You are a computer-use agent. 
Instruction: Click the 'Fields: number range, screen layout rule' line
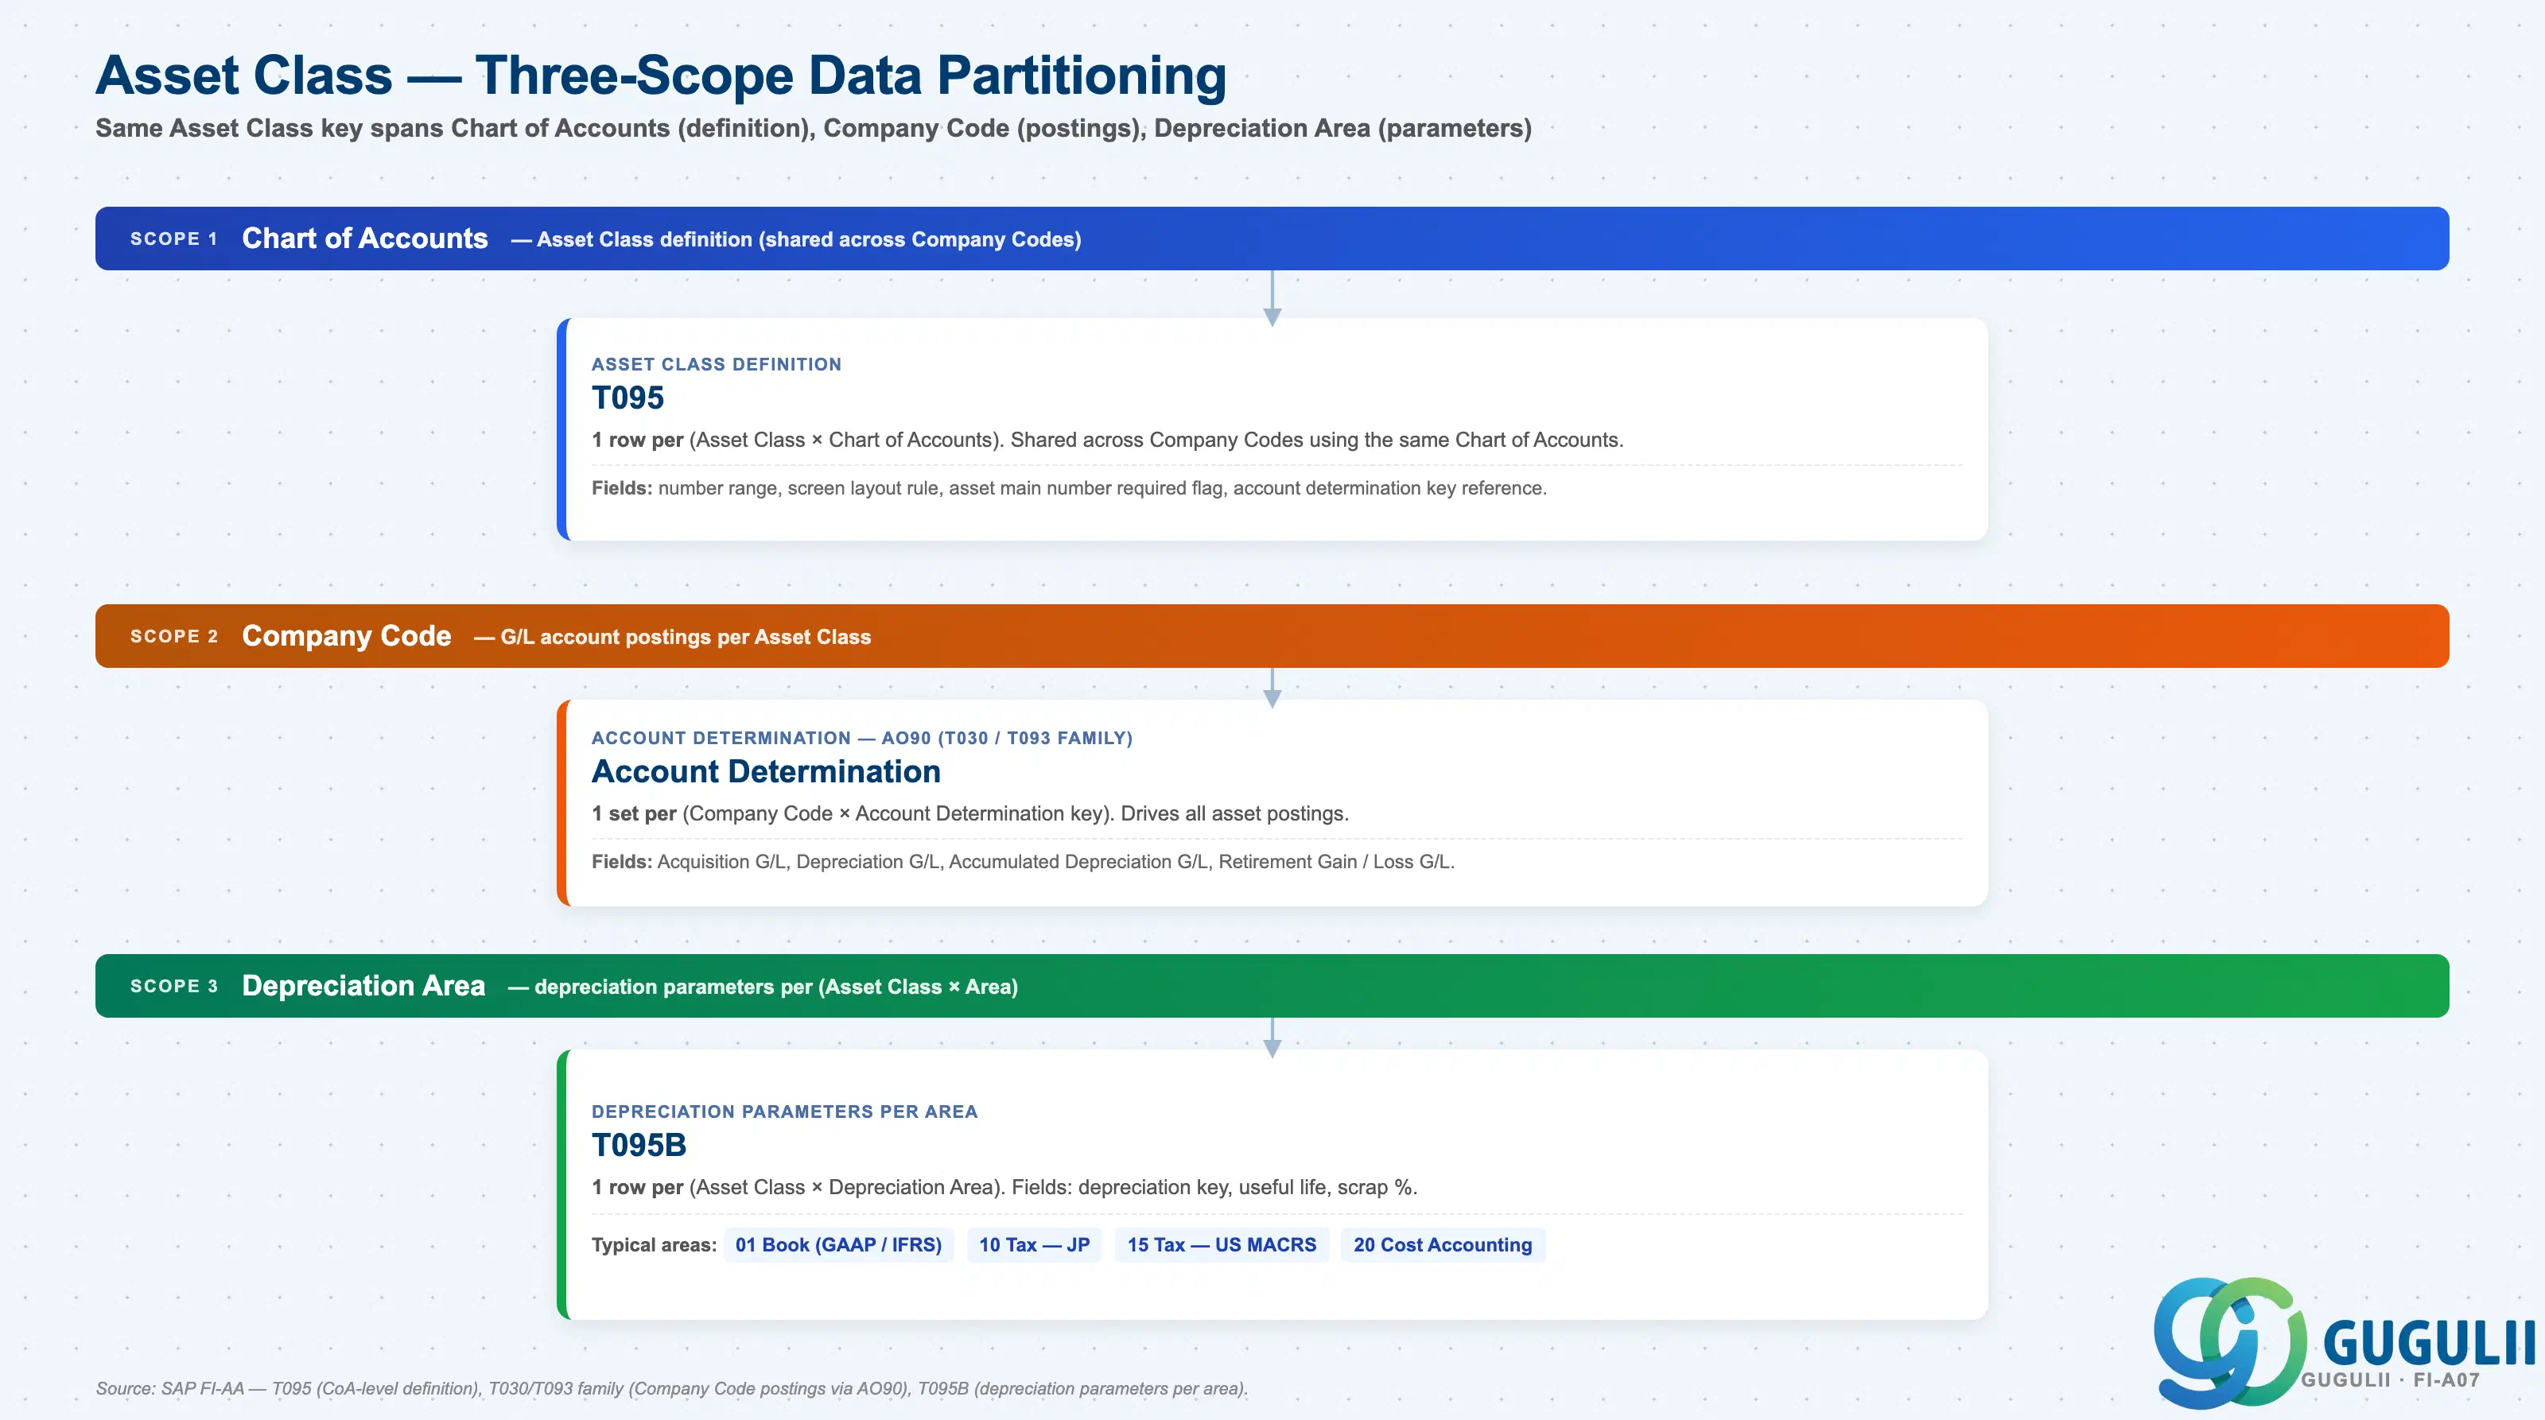pos(1069,488)
